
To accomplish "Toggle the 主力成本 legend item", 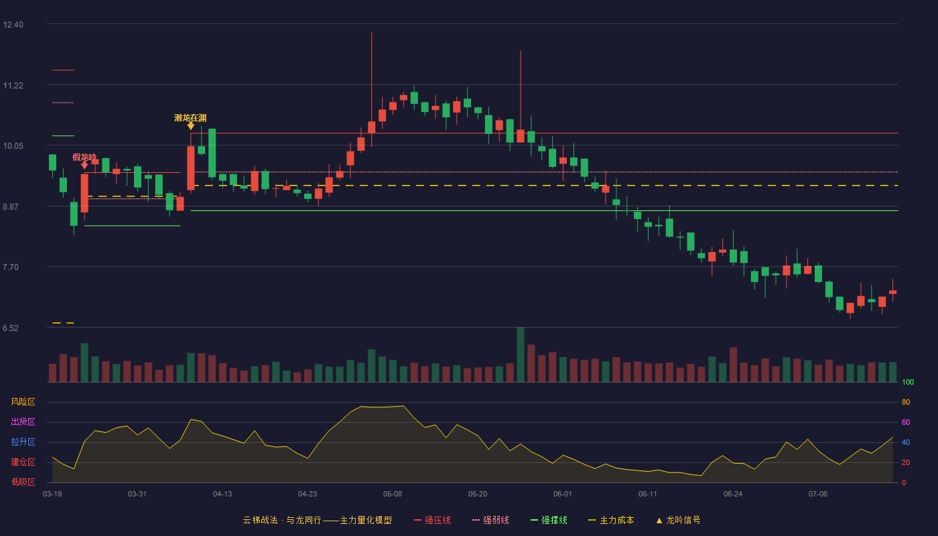I will tap(611, 520).
